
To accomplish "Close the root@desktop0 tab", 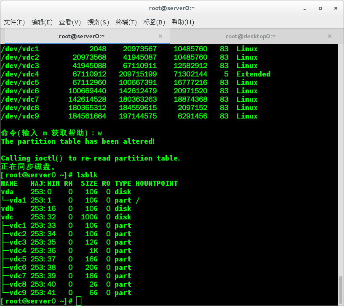I will pos(330,36).
